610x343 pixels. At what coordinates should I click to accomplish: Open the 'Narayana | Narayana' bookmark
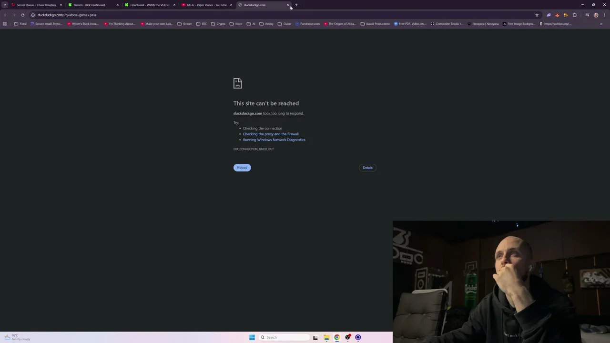pos(483,24)
